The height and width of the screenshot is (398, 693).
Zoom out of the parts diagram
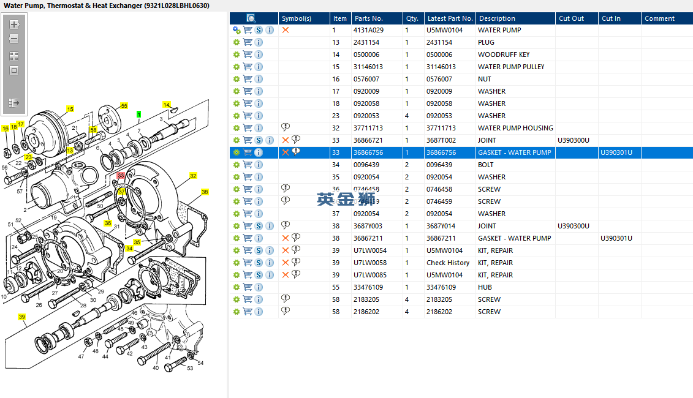[x=14, y=39]
